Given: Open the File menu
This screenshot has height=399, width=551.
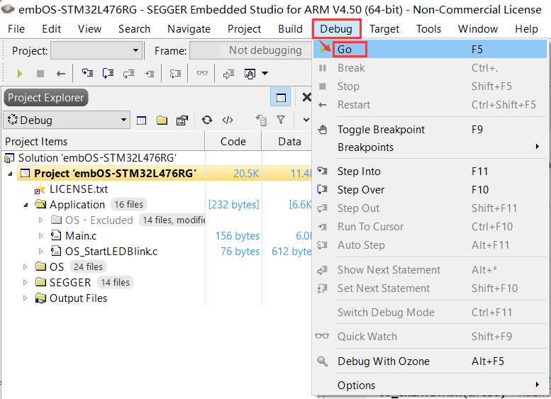Looking at the screenshot, I should [16, 29].
